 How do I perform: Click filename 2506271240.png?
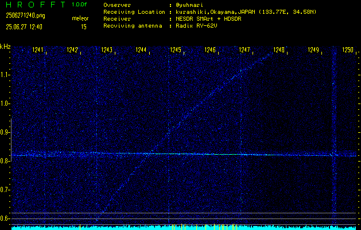click(26, 16)
